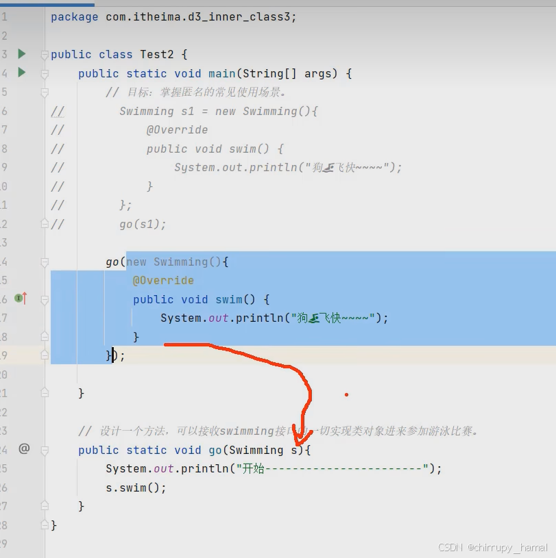Click the commented 'Swimming s1 = new Swimming(){' line
556x558 pixels.
click(x=219, y=112)
